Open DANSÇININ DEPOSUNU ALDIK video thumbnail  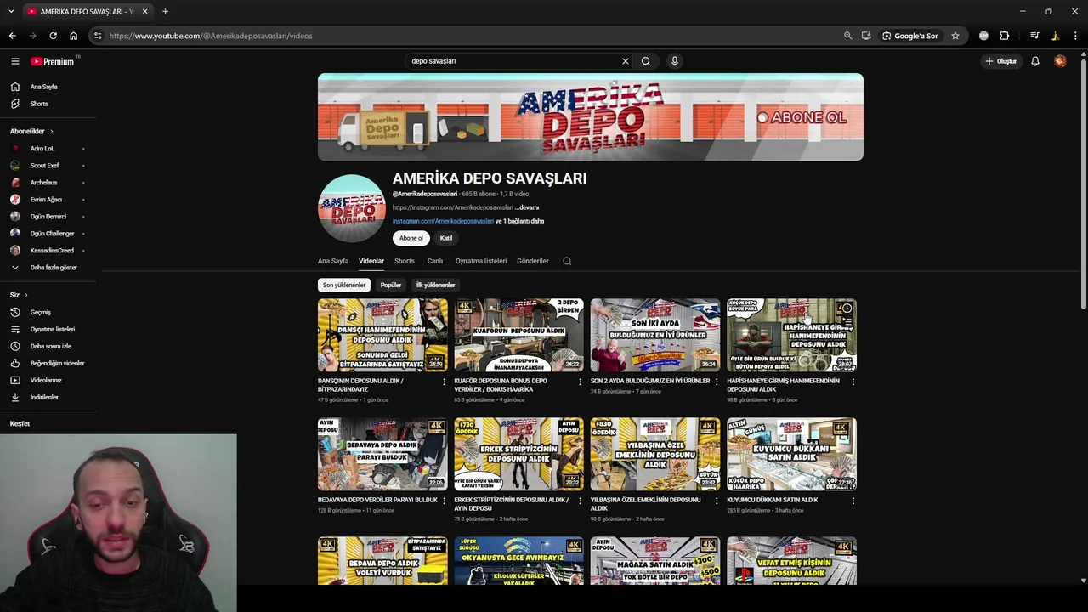click(382, 335)
